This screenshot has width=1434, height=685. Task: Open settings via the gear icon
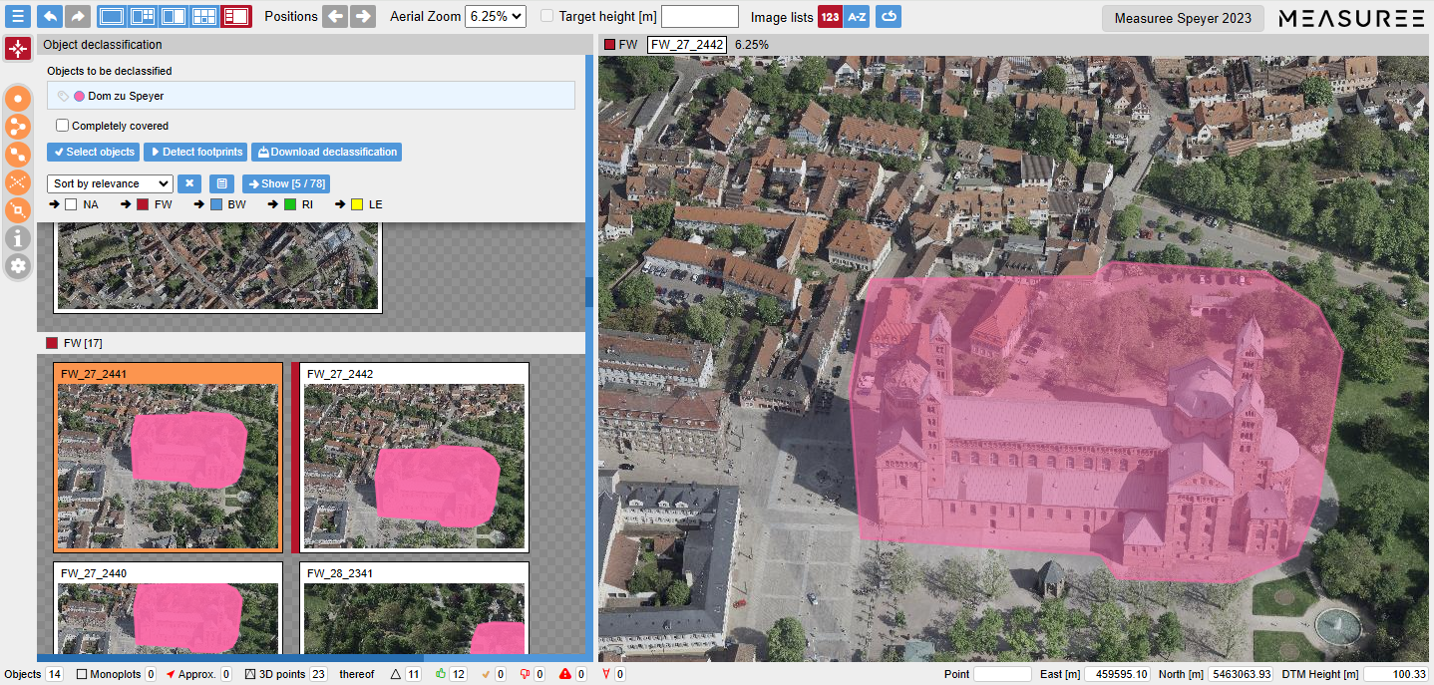click(17, 265)
